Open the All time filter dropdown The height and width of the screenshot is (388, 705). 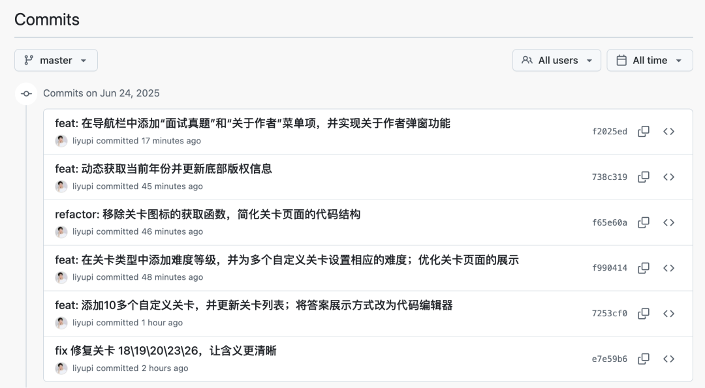click(650, 59)
